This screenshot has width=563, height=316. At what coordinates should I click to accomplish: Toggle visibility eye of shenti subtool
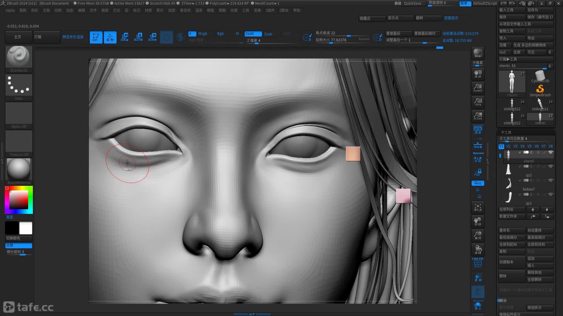pyautogui.click(x=551, y=152)
